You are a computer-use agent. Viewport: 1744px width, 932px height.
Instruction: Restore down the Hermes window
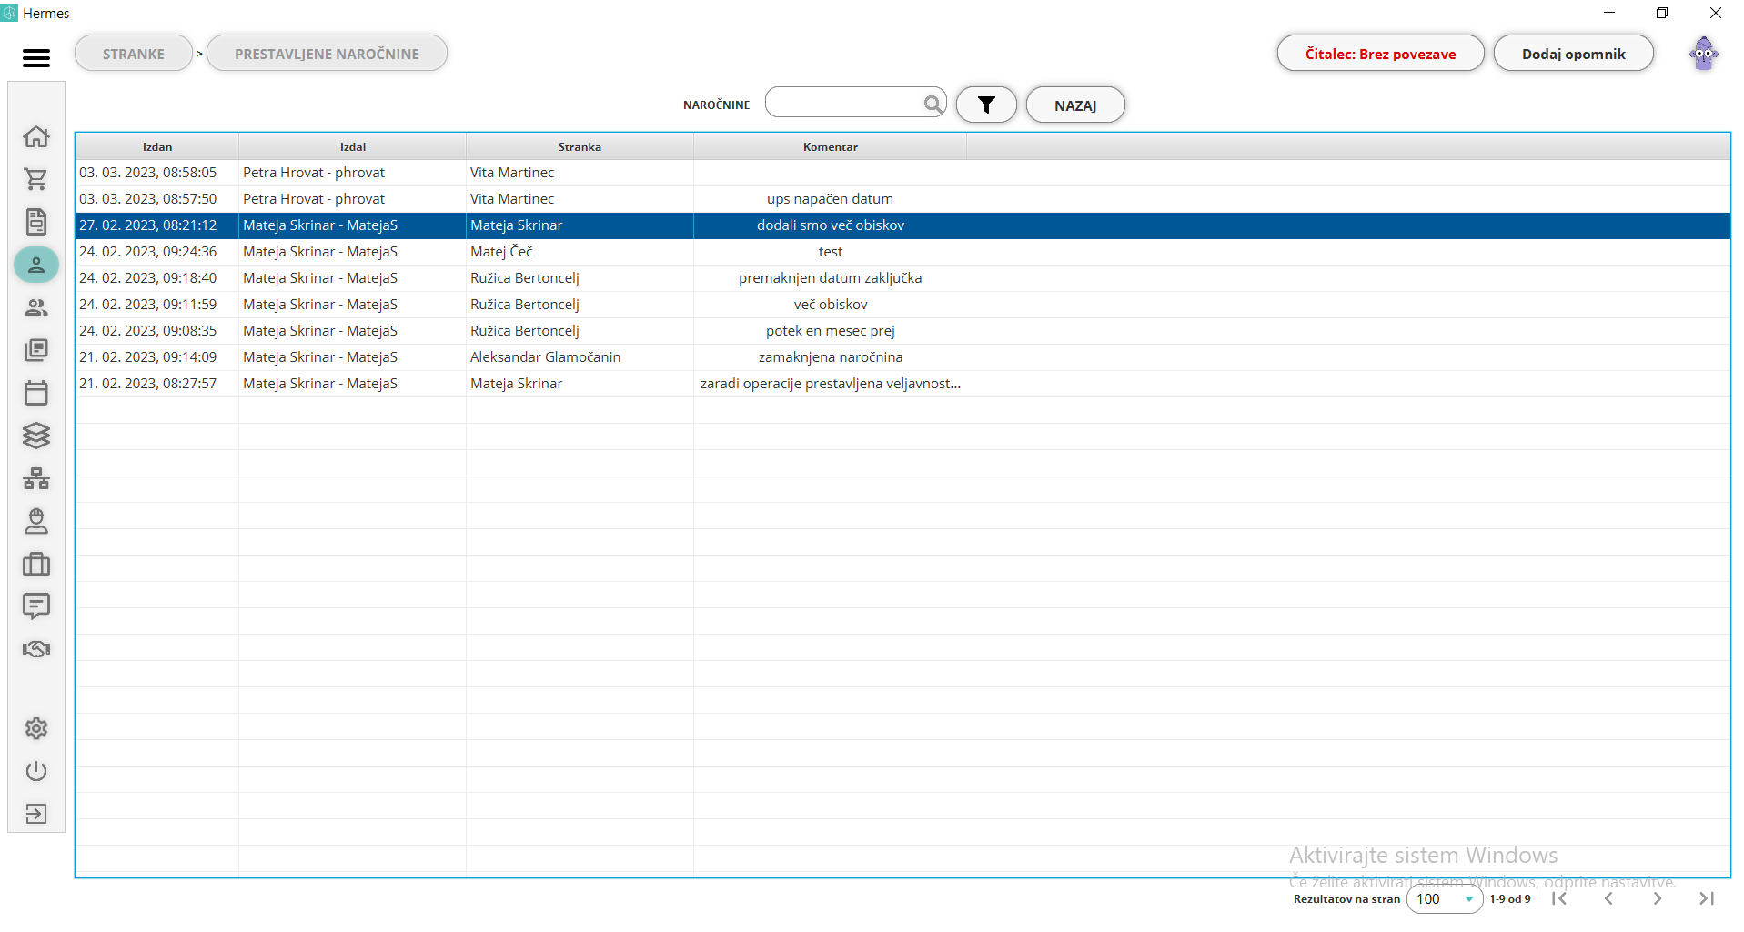[1662, 13]
